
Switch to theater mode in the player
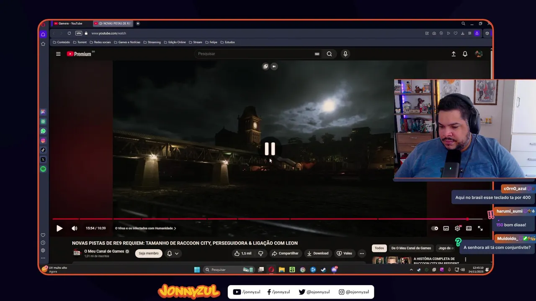469,228
